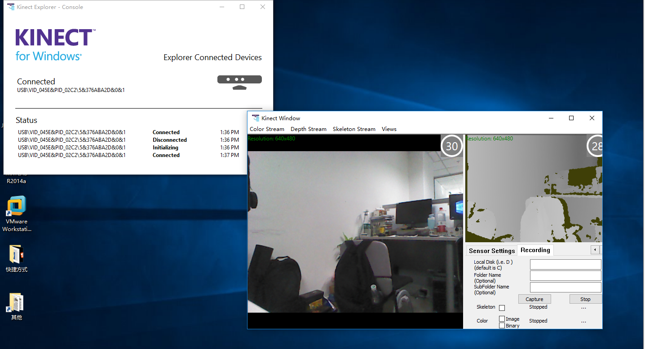Click the Capture button
The image size is (645, 349).
click(x=535, y=299)
